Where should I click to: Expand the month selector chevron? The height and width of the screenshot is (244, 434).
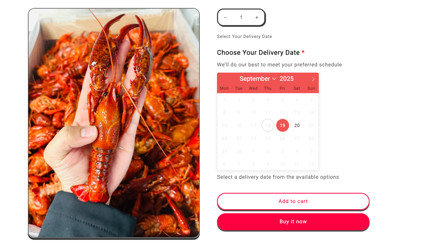[274, 79]
